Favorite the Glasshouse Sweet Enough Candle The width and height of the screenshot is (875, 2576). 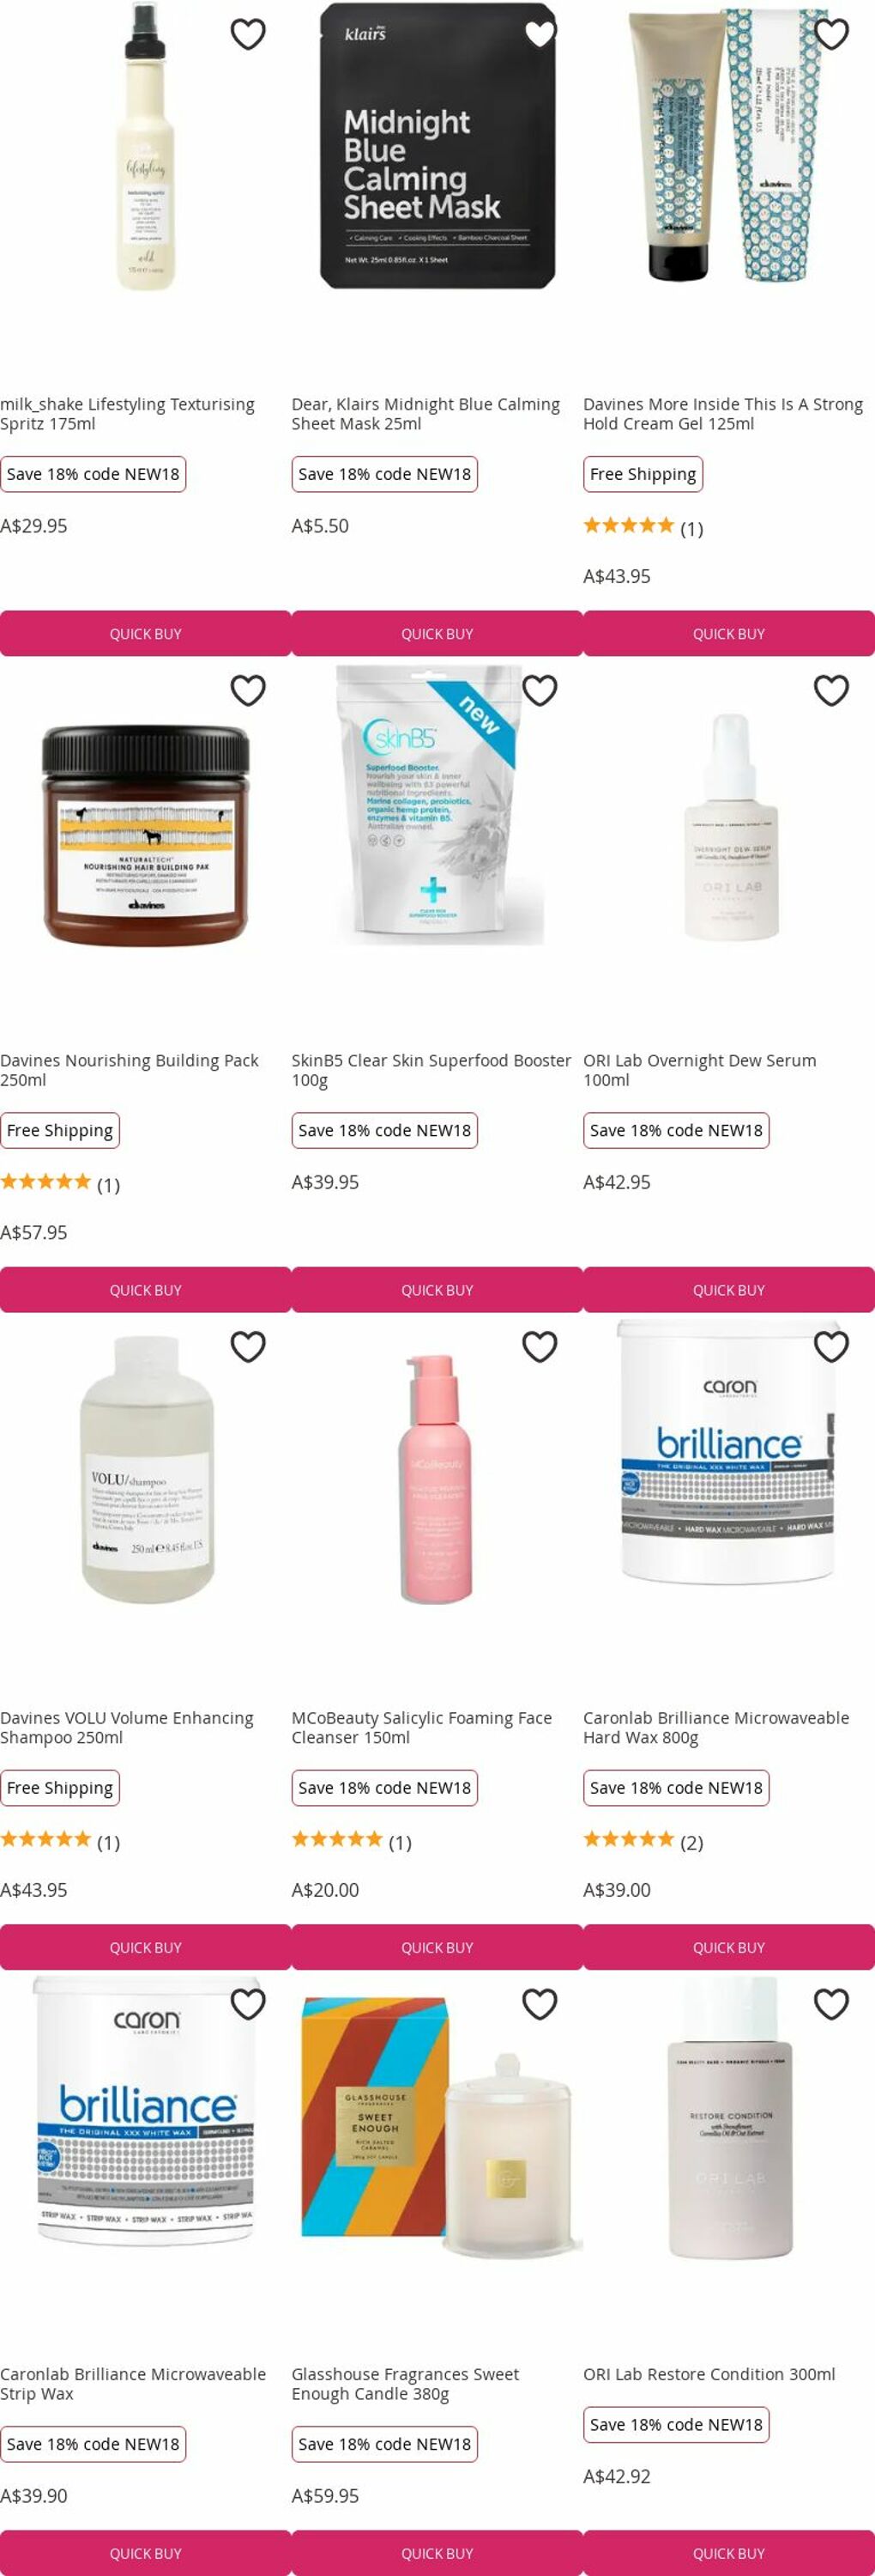pos(540,2004)
